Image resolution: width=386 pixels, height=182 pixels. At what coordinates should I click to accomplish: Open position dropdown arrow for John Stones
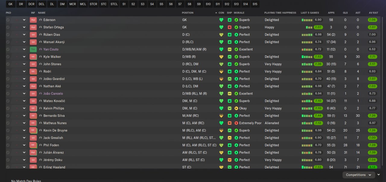(x=24, y=64)
